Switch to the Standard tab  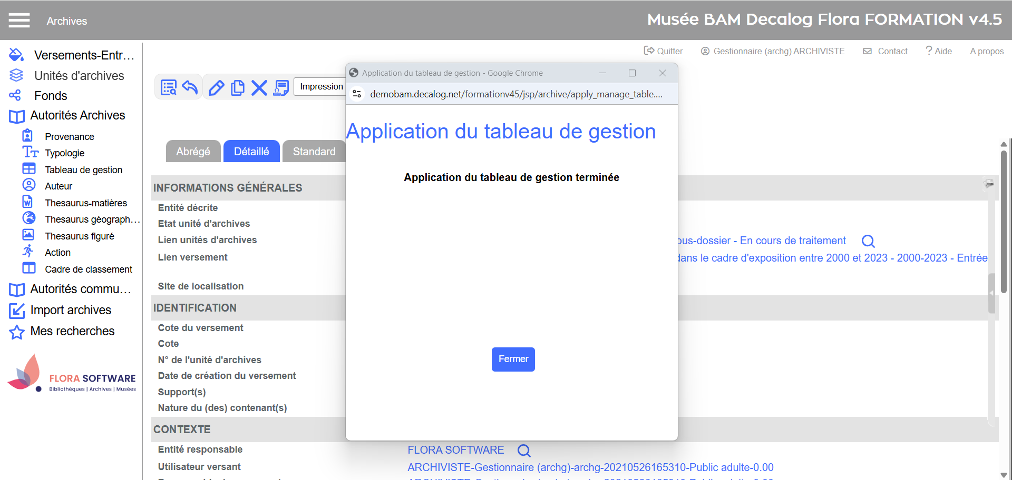tap(314, 152)
